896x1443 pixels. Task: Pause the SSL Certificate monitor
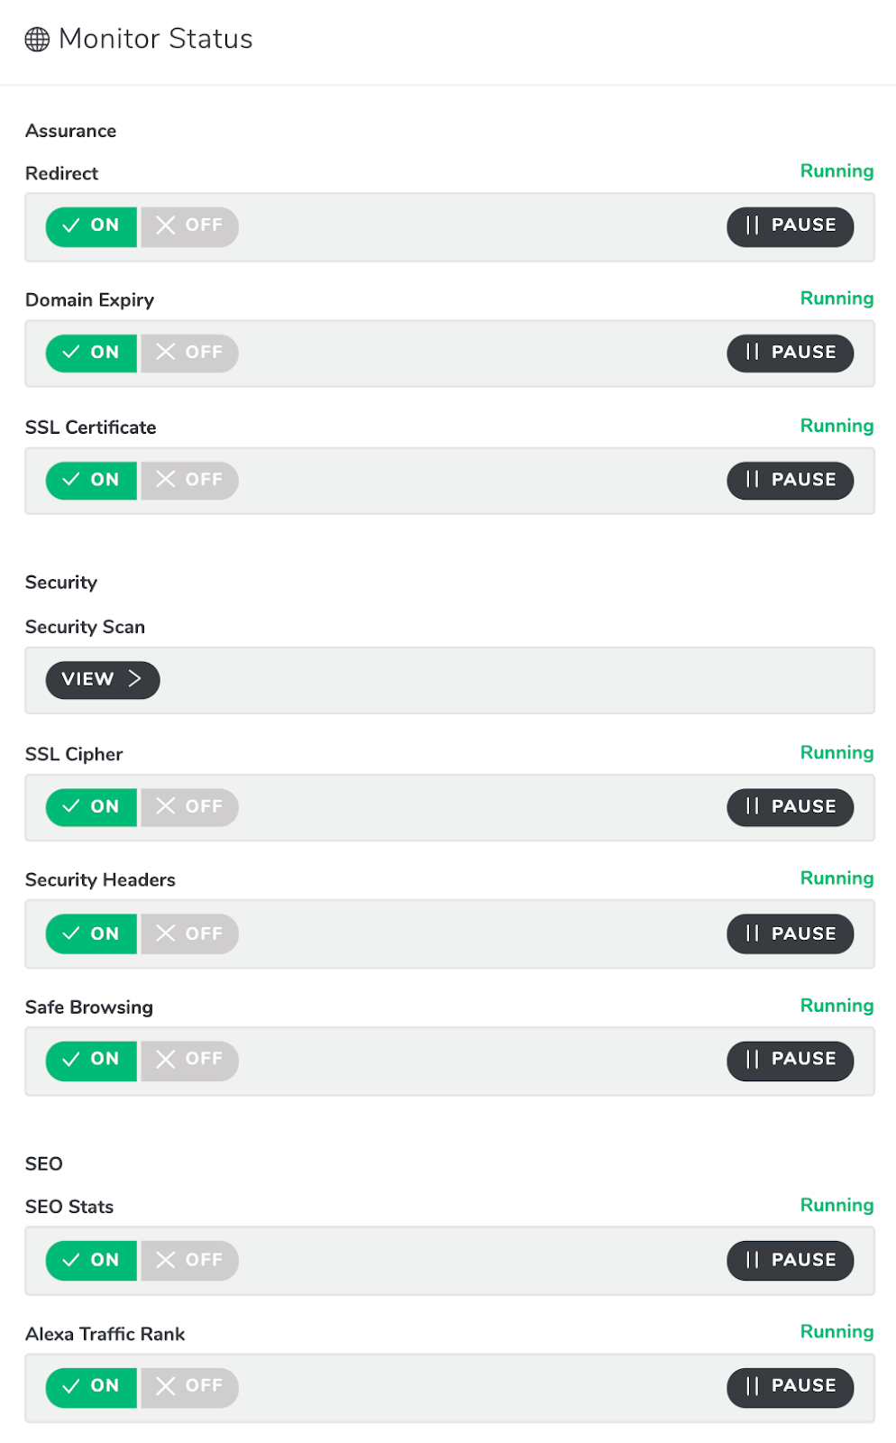click(x=790, y=480)
